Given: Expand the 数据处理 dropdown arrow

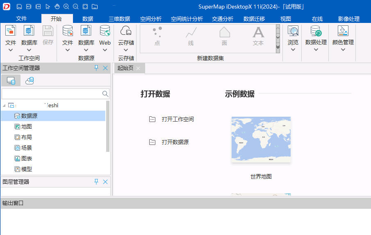Looking at the screenshot, I should click(x=316, y=50).
